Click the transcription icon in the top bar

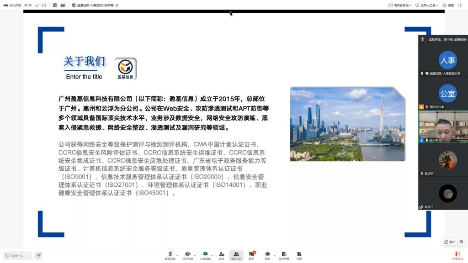click(x=55, y=5)
